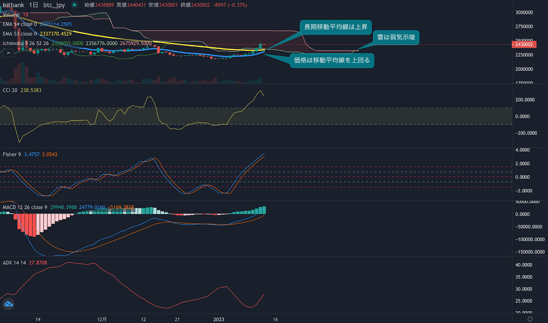Toggle the Ichimoku 9 26 52 26 indicator
The height and width of the screenshot is (323, 548).
click(25, 43)
